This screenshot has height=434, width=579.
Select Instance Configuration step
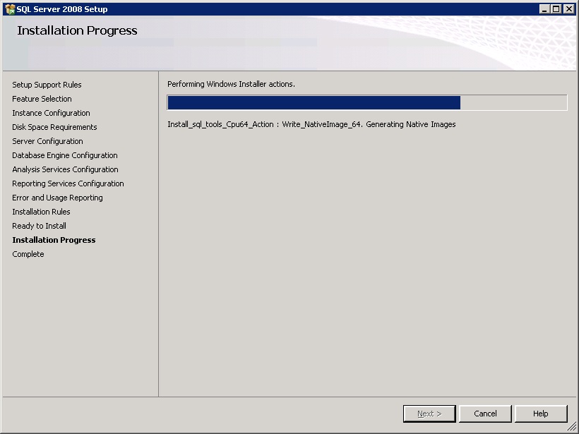tap(51, 113)
